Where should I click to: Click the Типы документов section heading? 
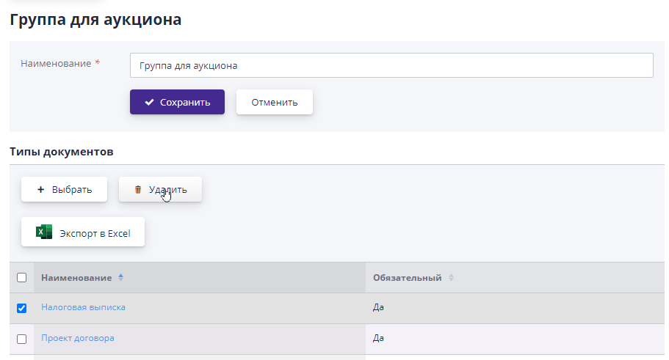tap(62, 152)
